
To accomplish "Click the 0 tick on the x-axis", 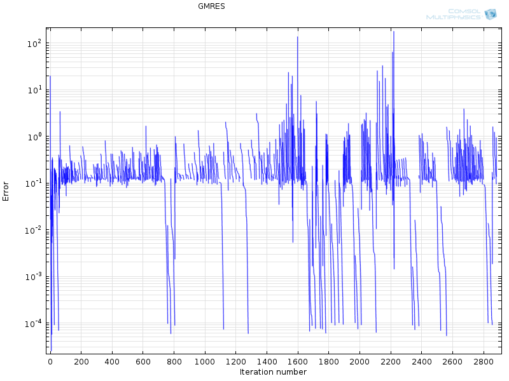I will [x=50, y=362].
